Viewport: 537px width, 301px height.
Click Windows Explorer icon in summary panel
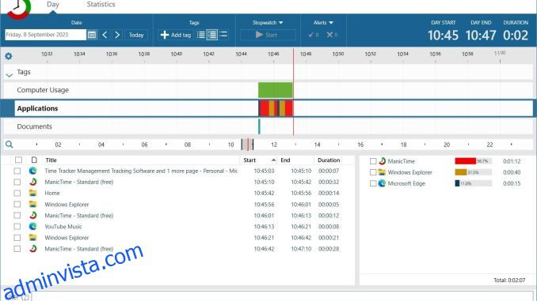click(383, 172)
